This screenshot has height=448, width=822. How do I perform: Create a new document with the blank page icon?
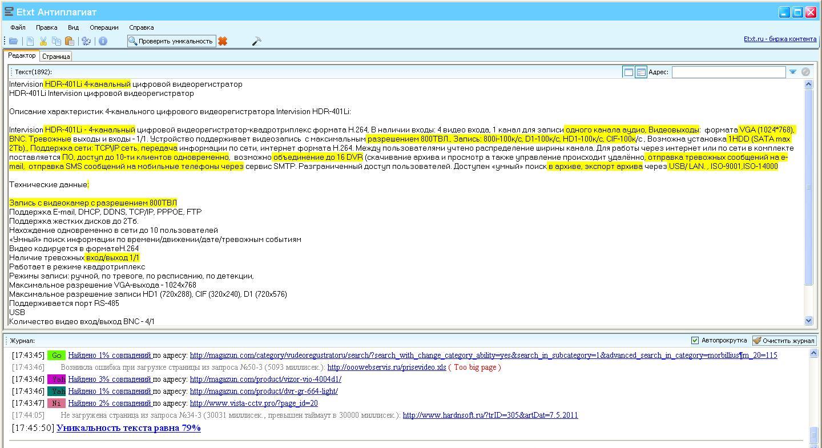coord(30,41)
